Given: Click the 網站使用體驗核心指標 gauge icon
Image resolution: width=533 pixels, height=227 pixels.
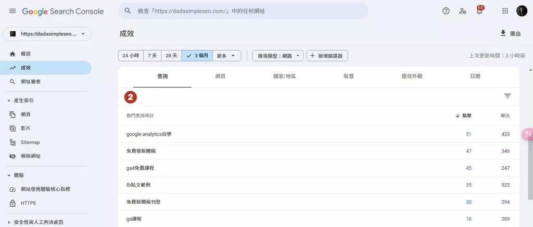Looking at the screenshot, I should click(12, 190).
